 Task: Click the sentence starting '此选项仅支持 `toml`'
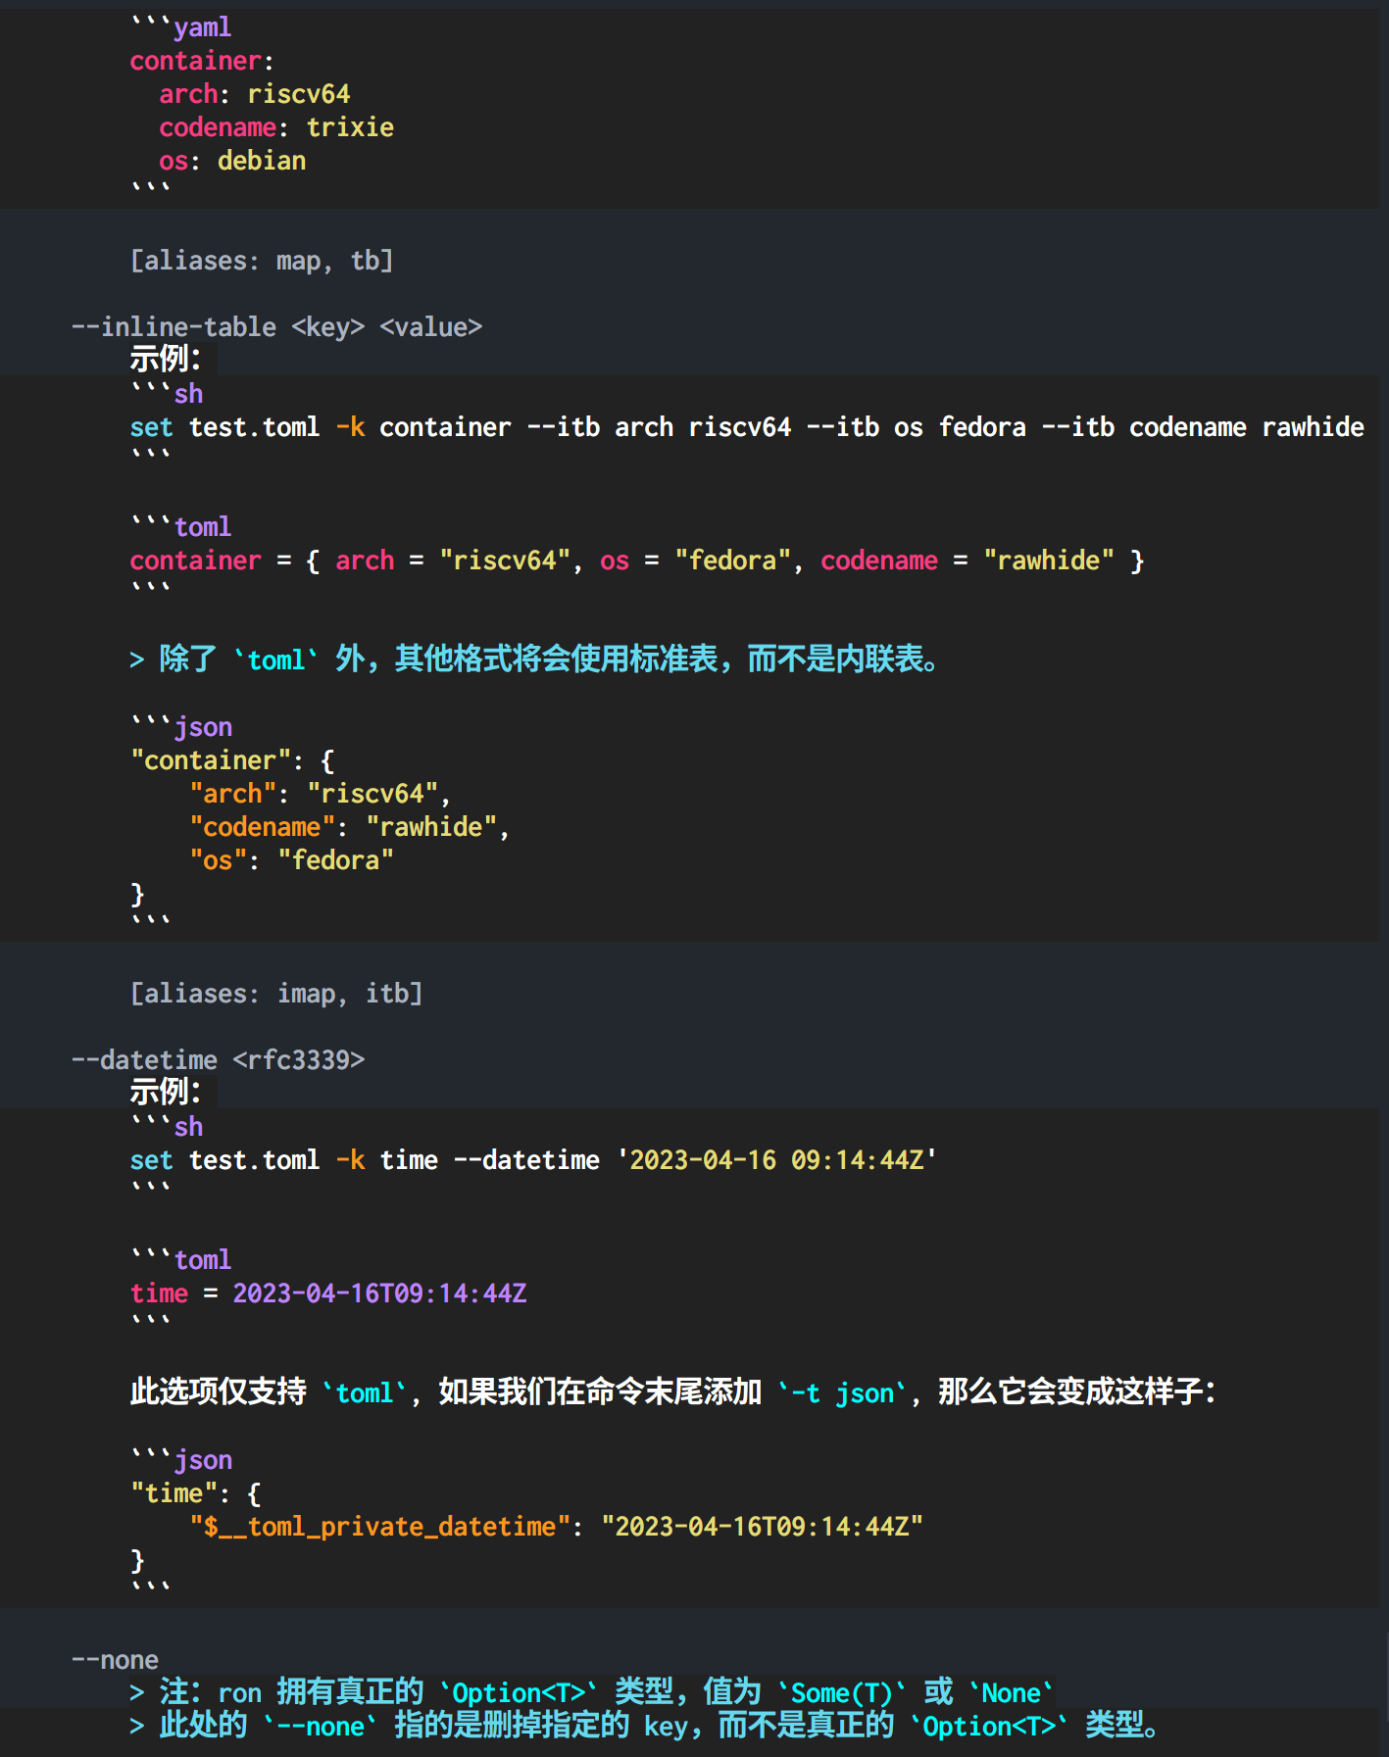(x=673, y=1391)
